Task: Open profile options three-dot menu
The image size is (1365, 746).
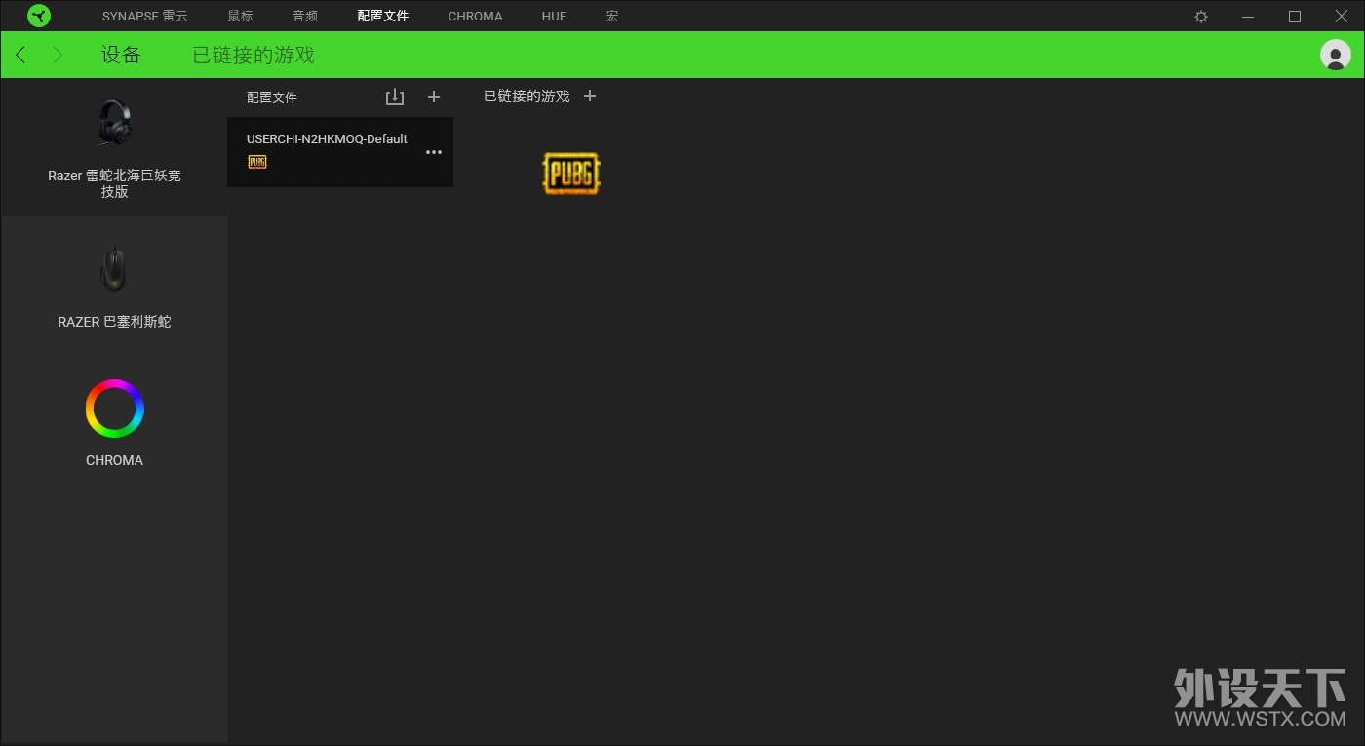Action: 434,152
